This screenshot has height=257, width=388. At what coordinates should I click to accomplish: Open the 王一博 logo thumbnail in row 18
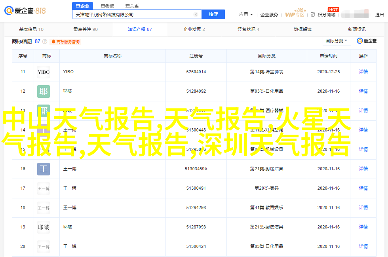[44, 208]
